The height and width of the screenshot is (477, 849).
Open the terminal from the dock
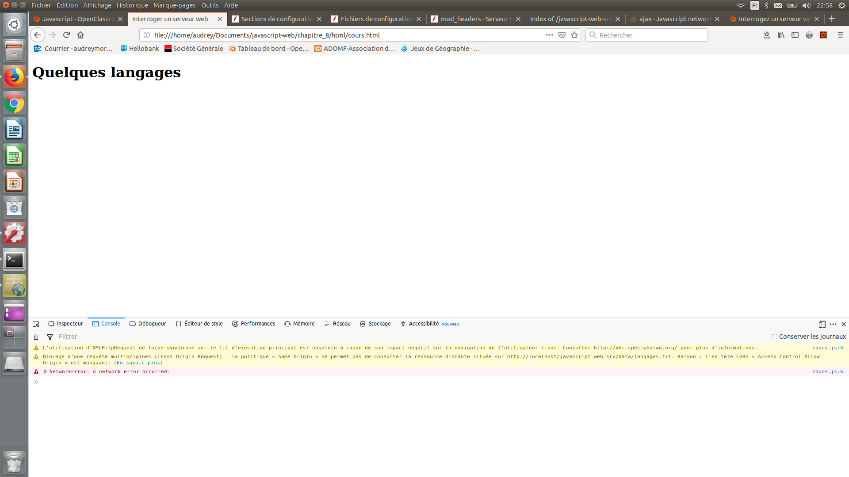pyautogui.click(x=14, y=259)
